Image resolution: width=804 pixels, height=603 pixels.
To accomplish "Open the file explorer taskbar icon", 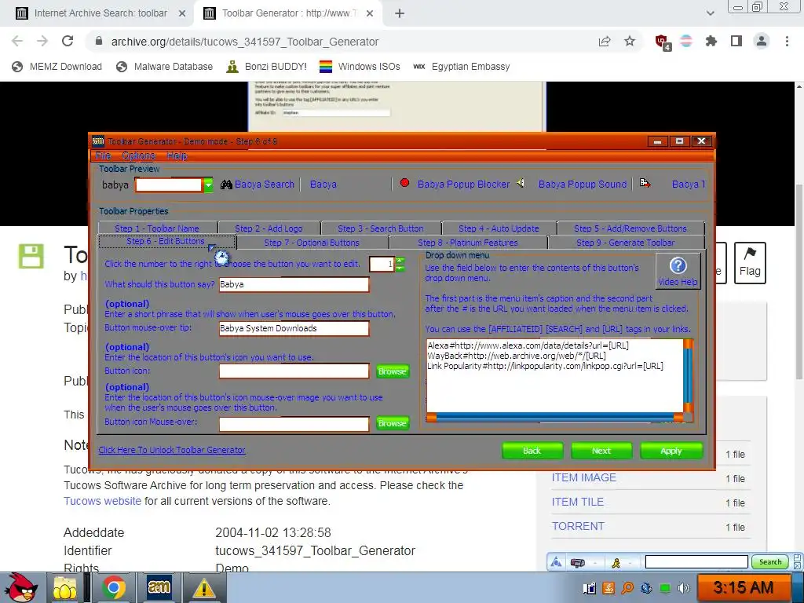I will click(65, 587).
